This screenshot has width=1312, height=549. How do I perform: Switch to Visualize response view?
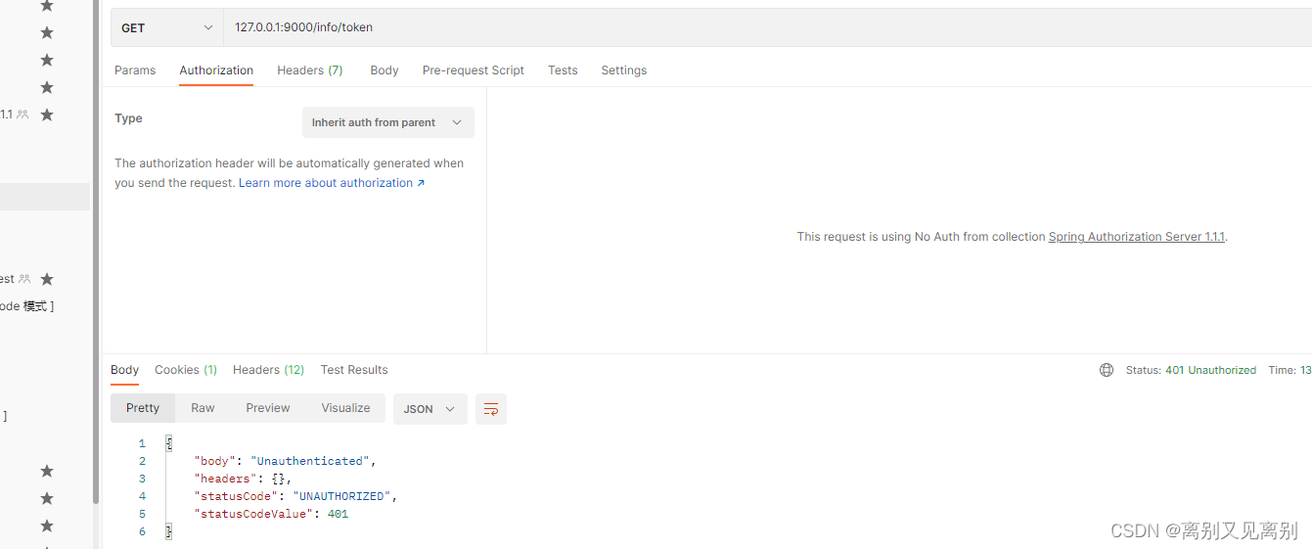click(345, 408)
